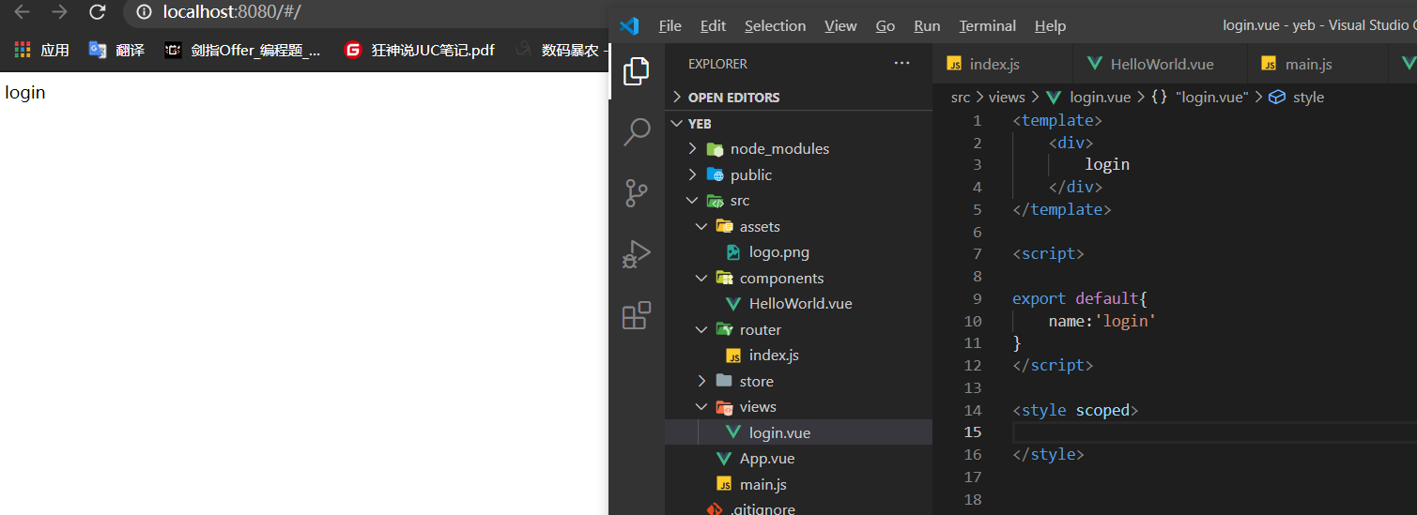The width and height of the screenshot is (1417, 515).
Task: Open the Source Control view icon
Action: point(637,193)
